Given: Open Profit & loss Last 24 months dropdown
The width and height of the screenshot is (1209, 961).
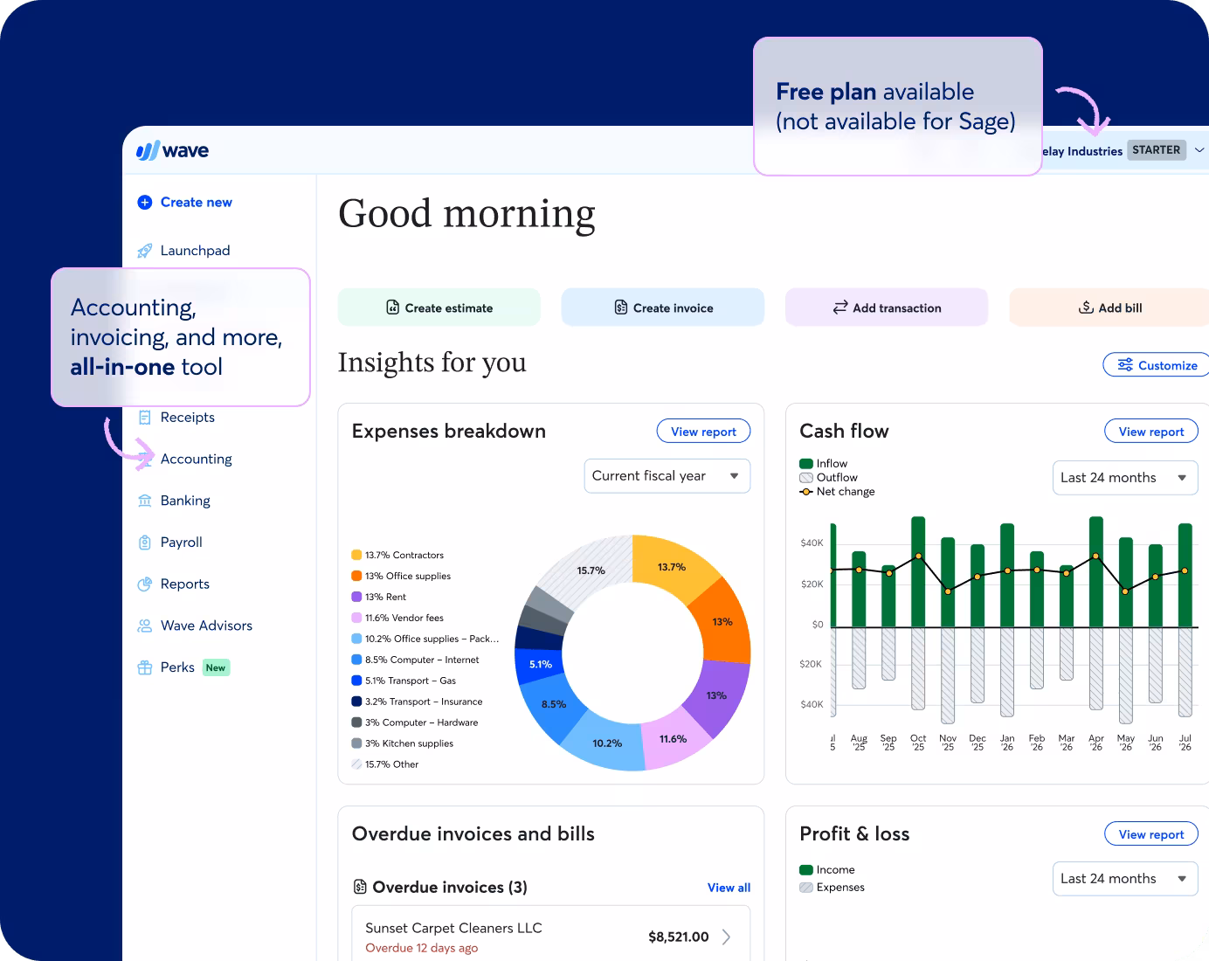Looking at the screenshot, I should (x=1125, y=879).
